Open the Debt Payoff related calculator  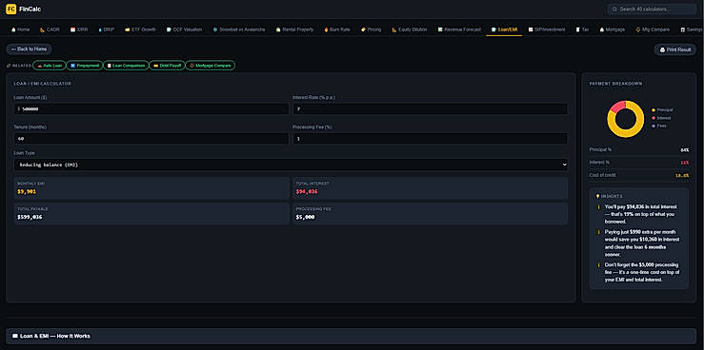click(x=167, y=66)
